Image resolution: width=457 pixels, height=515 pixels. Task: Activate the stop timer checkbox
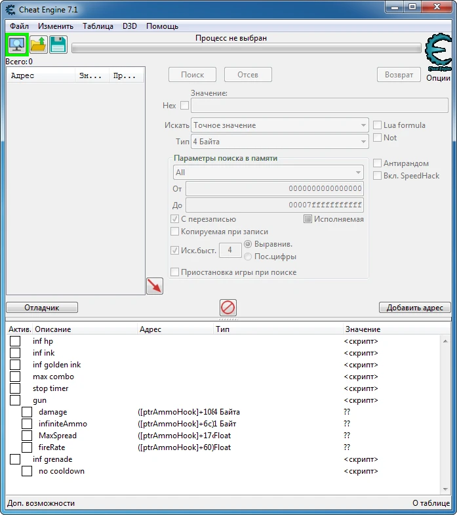(x=15, y=388)
